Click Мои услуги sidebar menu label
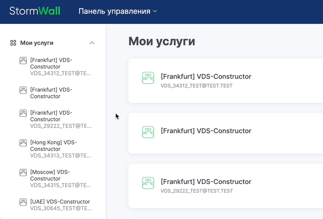This screenshot has height=219, width=323. click(37, 43)
